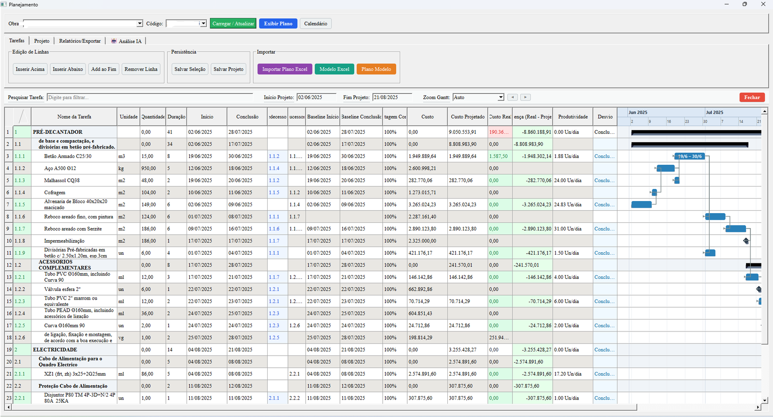
Task: Click the Início Projeto date field
Action: click(x=316, y=97)
